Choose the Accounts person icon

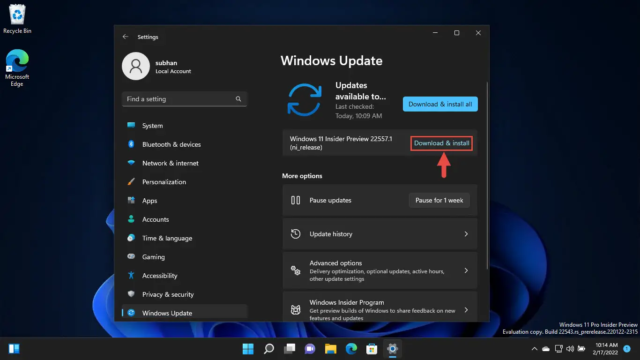132,219
